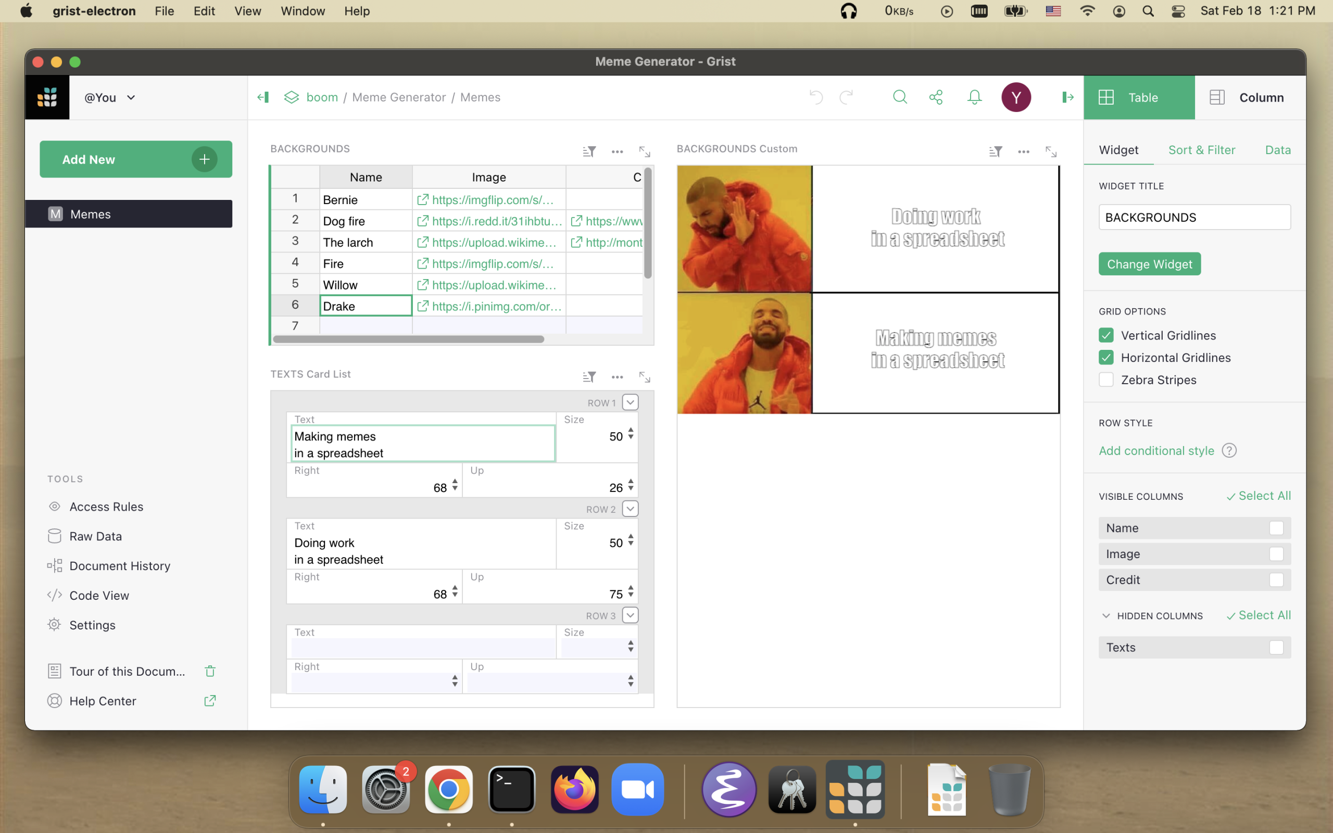Toggle Vertical Gridlines checkbox
1333x833 pixels.
click(1106, 335)
